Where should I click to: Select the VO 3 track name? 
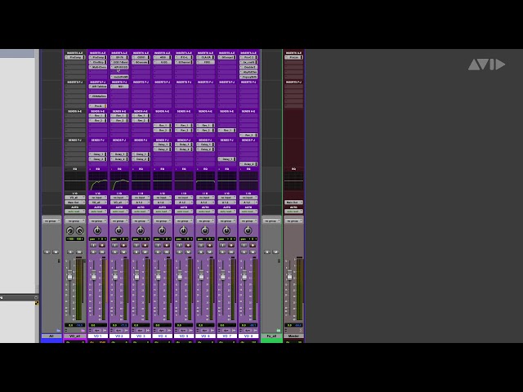coord(141,336)
